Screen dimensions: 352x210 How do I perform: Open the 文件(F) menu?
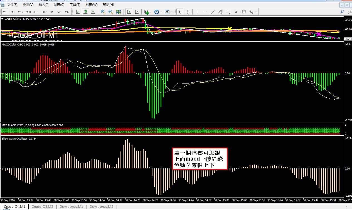12,5
